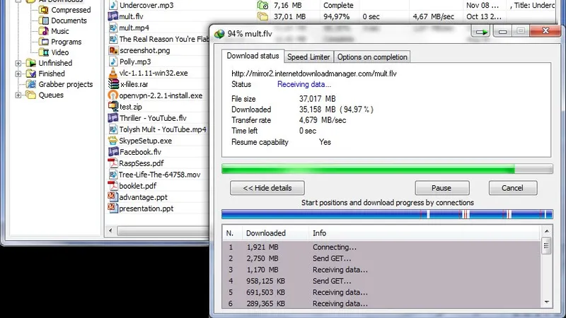Click the green download progress bar

[387, 169]
